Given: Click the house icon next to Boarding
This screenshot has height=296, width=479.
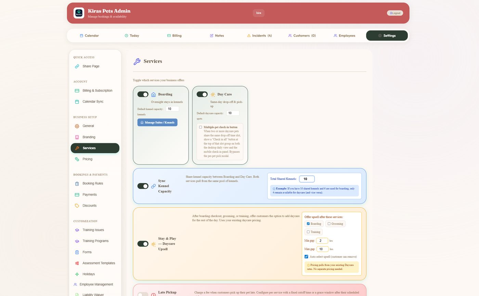Looking at the screenshot, I should point(153,94).
